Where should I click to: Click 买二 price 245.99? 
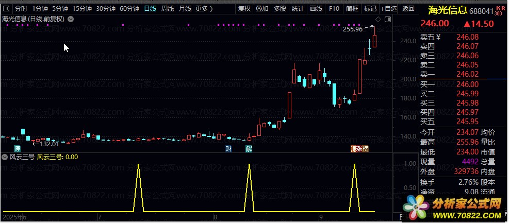pos(467,94)
